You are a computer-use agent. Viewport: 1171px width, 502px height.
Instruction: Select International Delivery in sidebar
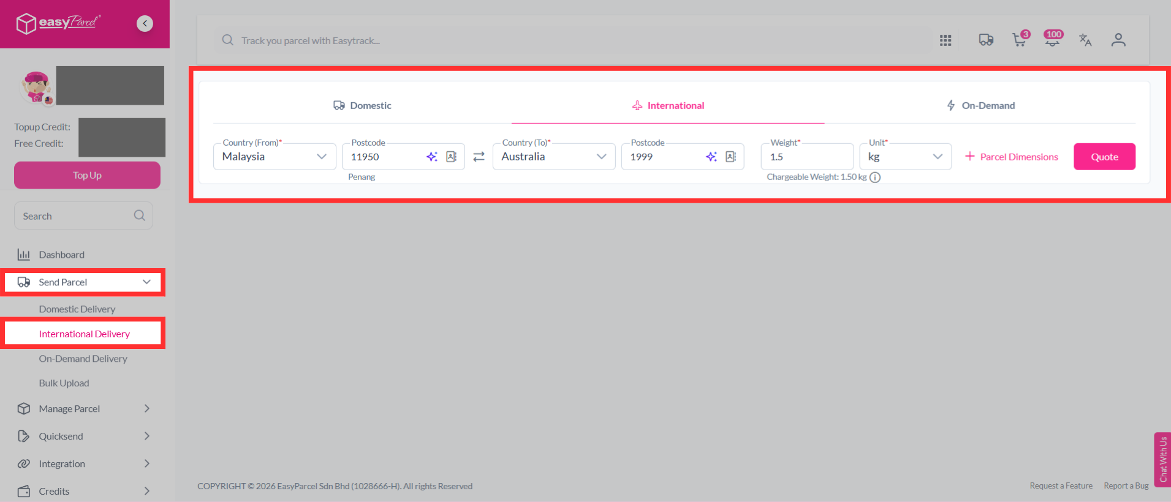(x=83, y=334)
